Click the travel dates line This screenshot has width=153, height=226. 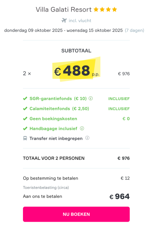(74, 30)
